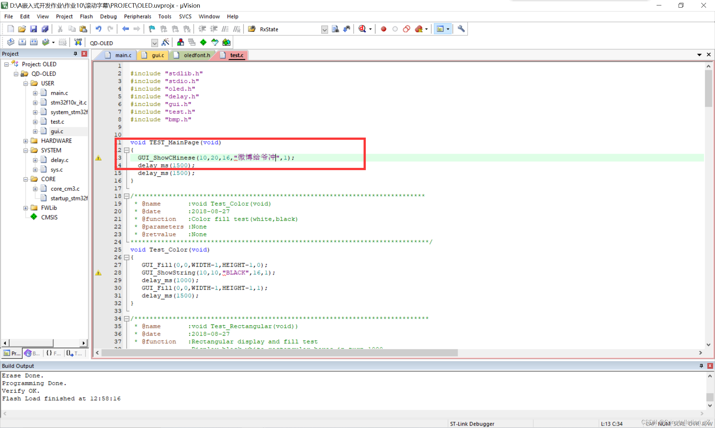Open the Options for Target wand icon

click(x=165, y=42)
